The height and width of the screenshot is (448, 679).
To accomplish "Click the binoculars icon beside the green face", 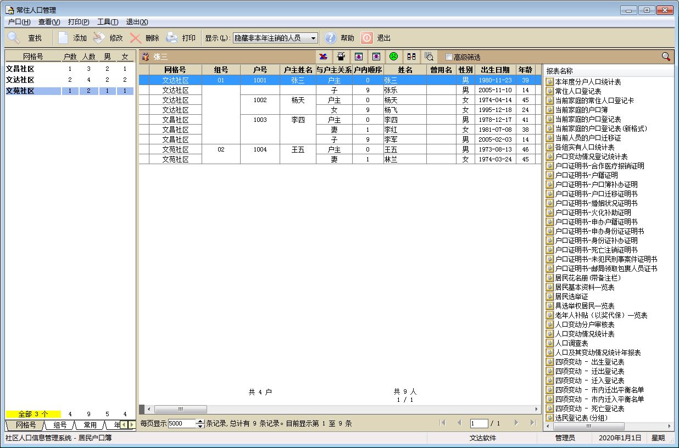I will click(x=411, y=57).
